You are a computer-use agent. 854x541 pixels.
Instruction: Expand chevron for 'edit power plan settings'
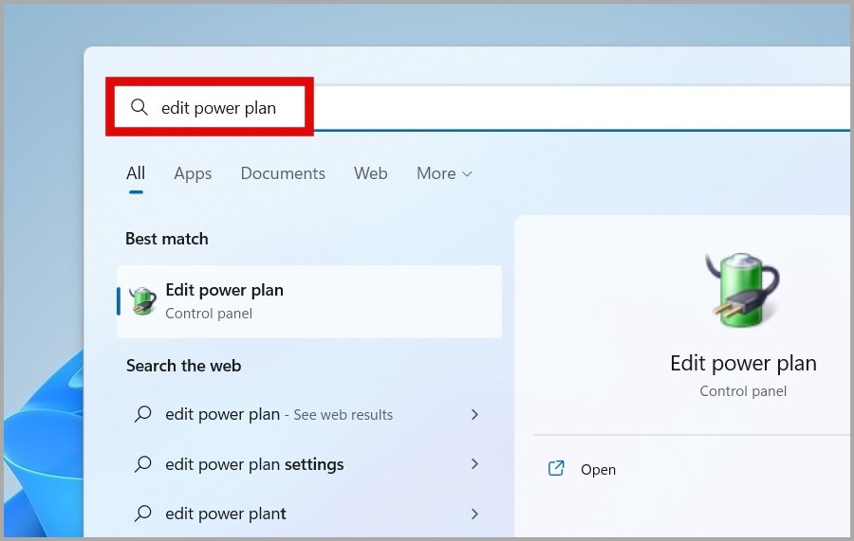point(474,464)
